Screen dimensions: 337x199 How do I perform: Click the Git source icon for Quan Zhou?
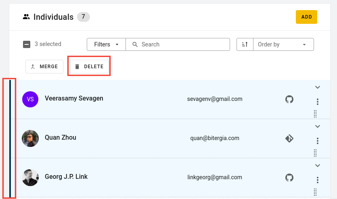point(289,138)
